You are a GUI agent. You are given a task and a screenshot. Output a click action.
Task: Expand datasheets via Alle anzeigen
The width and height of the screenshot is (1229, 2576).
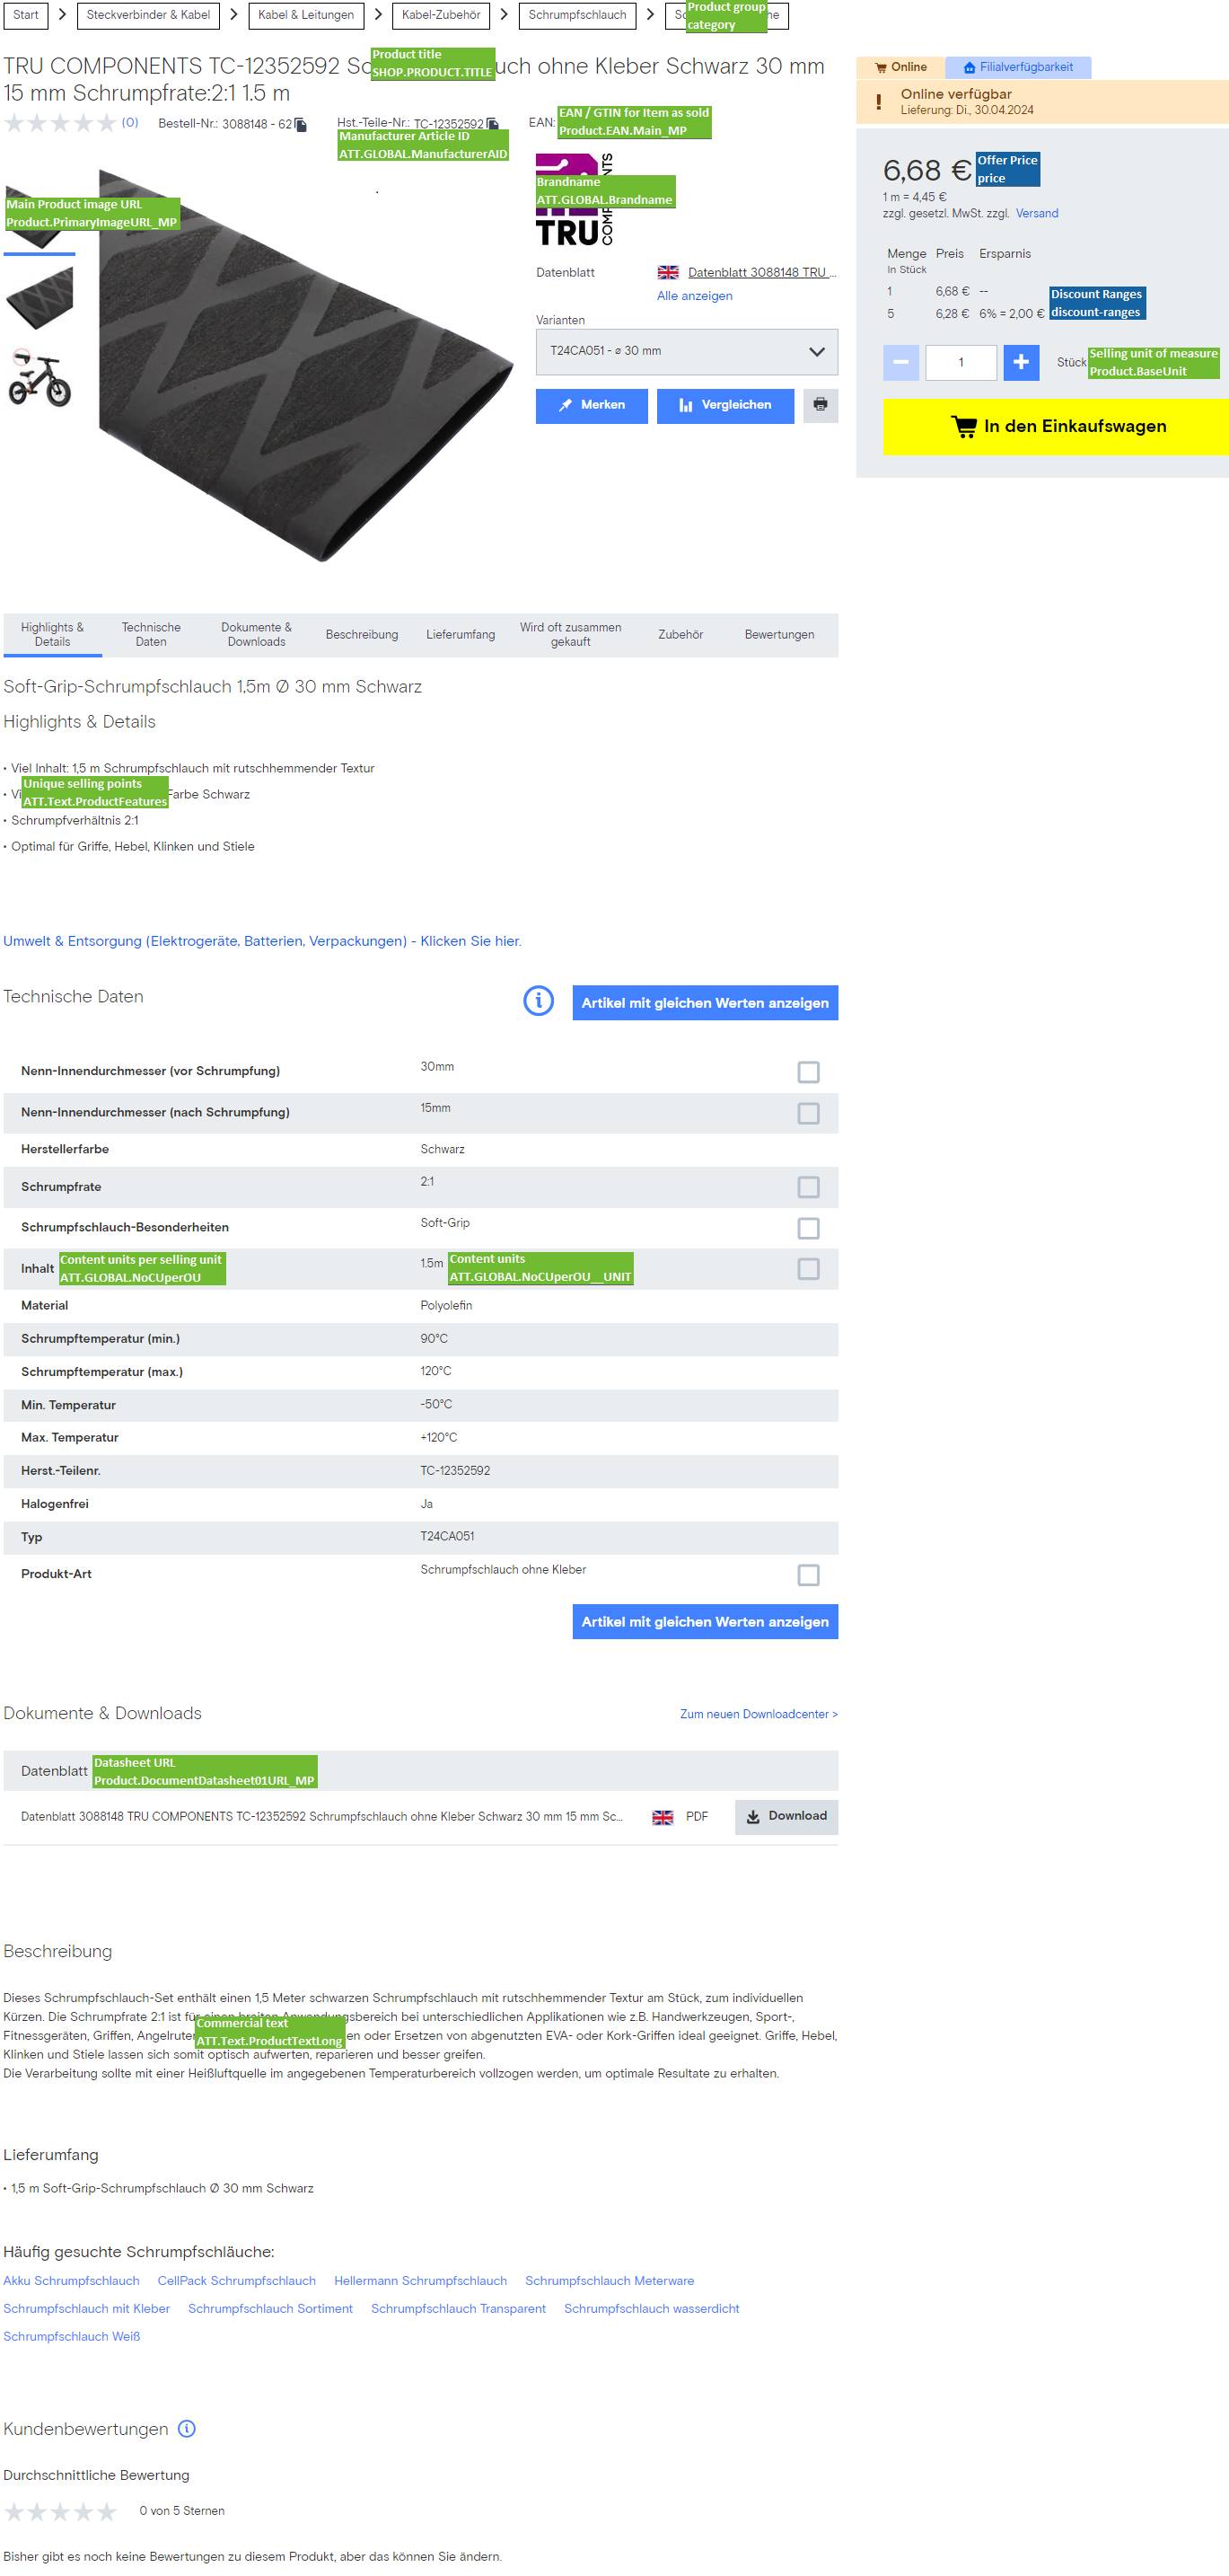(695, 296)
